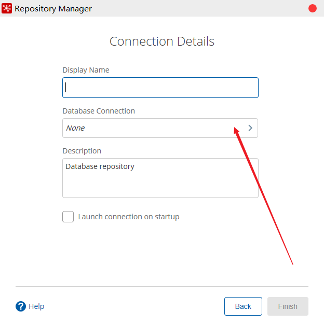The image size is (324, 325).
Task: Go to the previous step with Back
Action: (243, 306)
